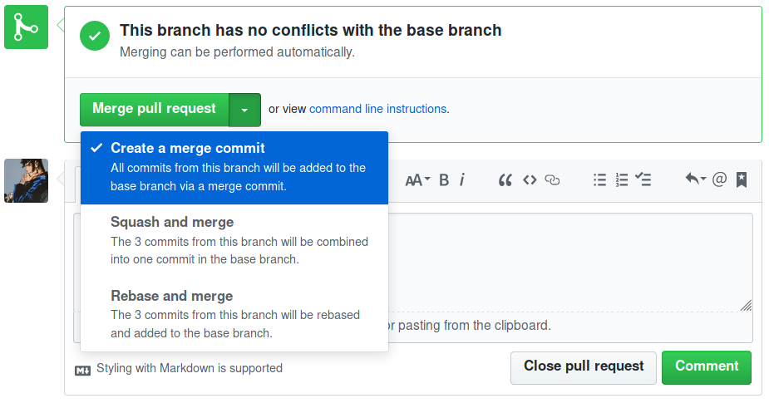Select the Create a merge commit option

pos(234,167)
